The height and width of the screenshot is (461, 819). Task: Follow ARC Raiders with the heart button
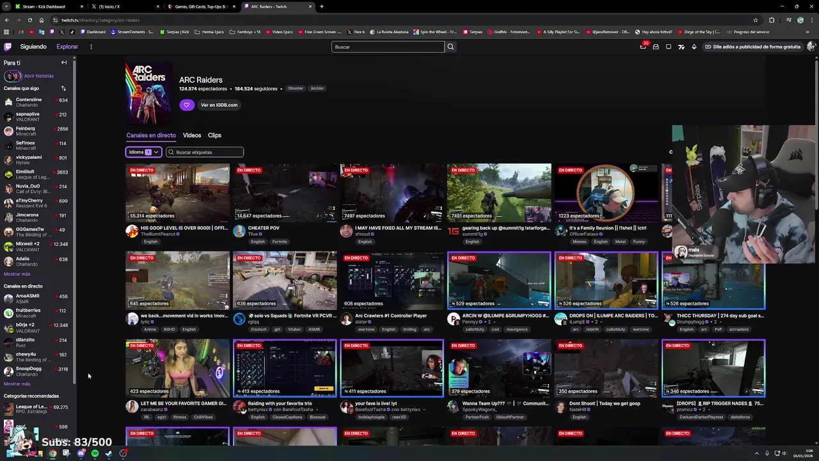click(187, 105)
